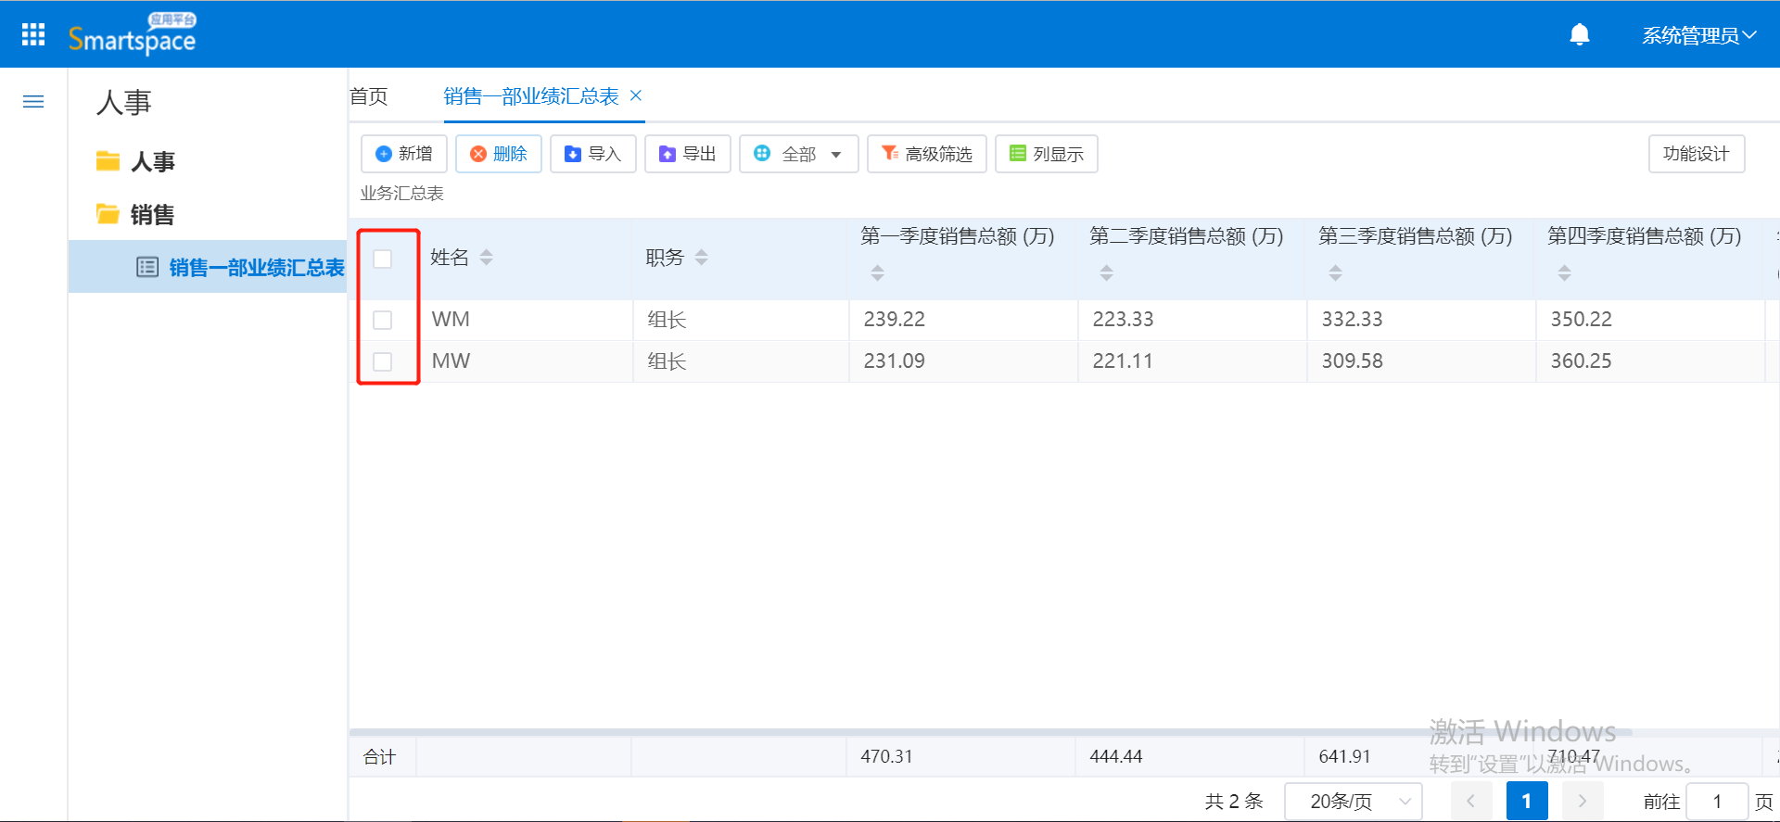Click the 350.22 cell

[x=1650, y=320]
